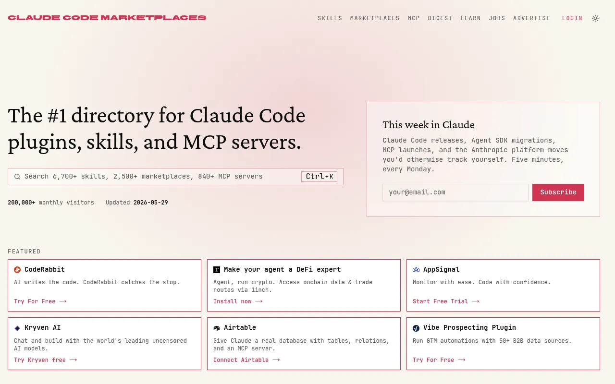
Task: Go to the MCP nav item
Action: [414, 18]
